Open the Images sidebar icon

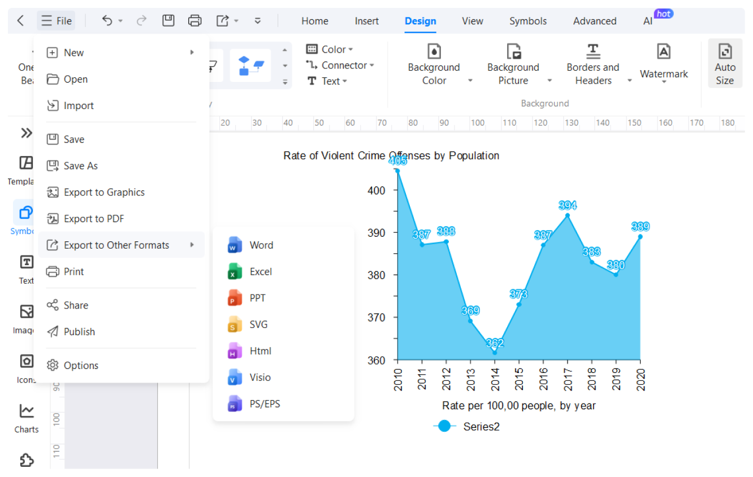click(26, 311)
